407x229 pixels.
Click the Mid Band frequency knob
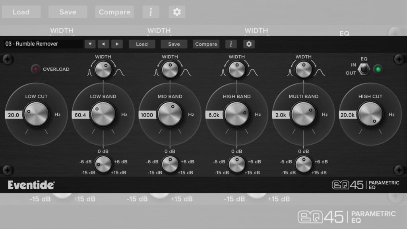tap(170, 114)
